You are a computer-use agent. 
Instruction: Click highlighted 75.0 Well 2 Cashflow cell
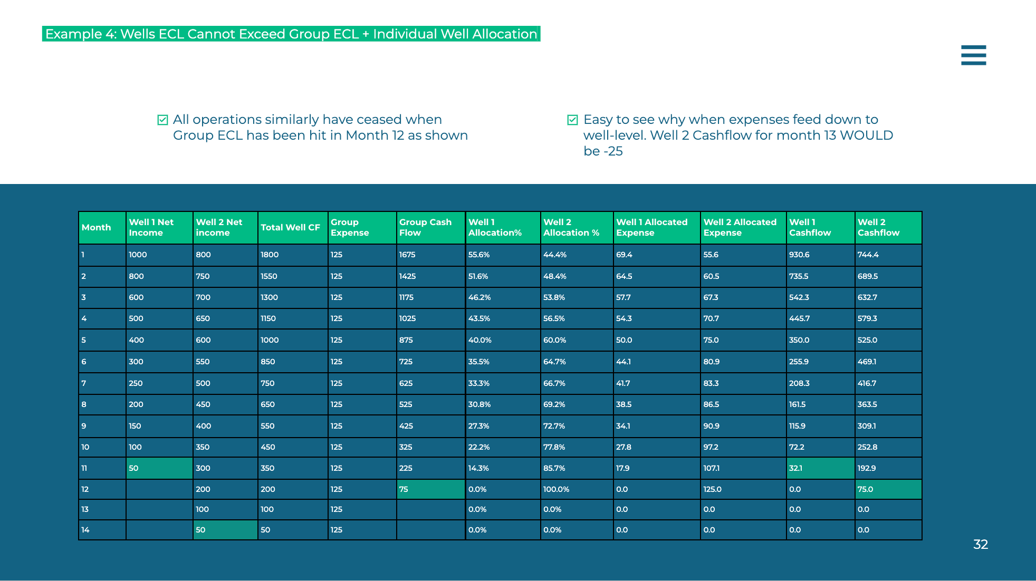click(x=888, y=489)
